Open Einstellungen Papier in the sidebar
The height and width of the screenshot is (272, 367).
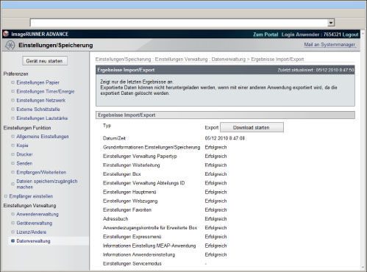(x=38, y=82)
